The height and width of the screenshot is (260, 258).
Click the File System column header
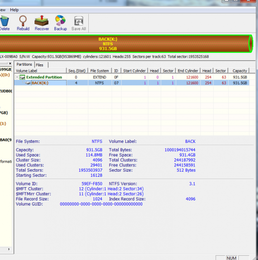click(x=100, y=71)
